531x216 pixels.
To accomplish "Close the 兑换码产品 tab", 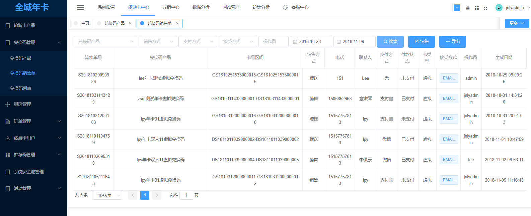I will 130,23.
